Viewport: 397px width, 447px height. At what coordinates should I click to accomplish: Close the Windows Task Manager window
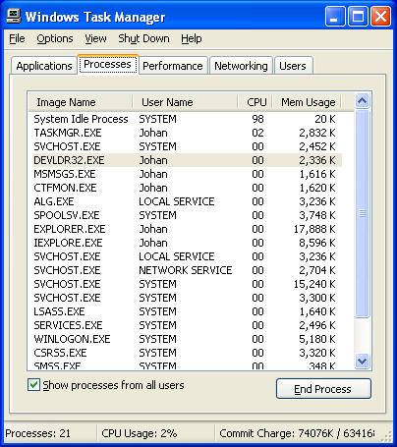(380, 17)
